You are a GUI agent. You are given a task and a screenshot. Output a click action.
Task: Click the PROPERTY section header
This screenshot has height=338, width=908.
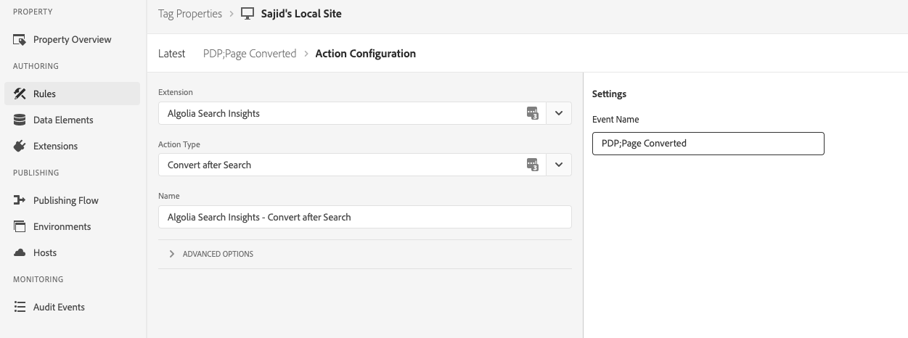[x=33, y=12]
